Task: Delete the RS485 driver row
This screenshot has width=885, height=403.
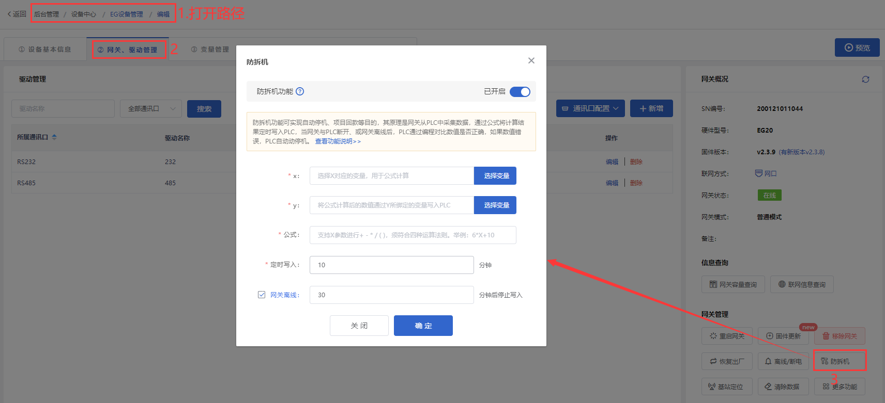Action: [x=636, y=183]
